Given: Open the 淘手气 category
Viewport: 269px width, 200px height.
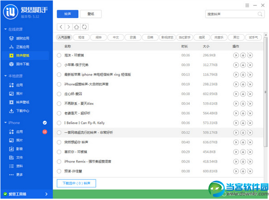Looking at the screenshot, I should (253, 37).
